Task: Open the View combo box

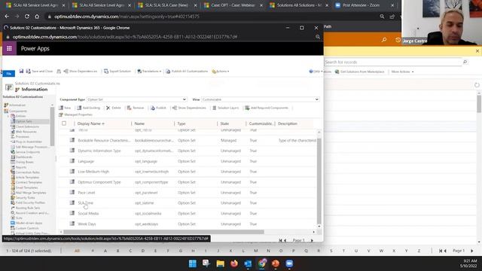Action: [261, 99]
